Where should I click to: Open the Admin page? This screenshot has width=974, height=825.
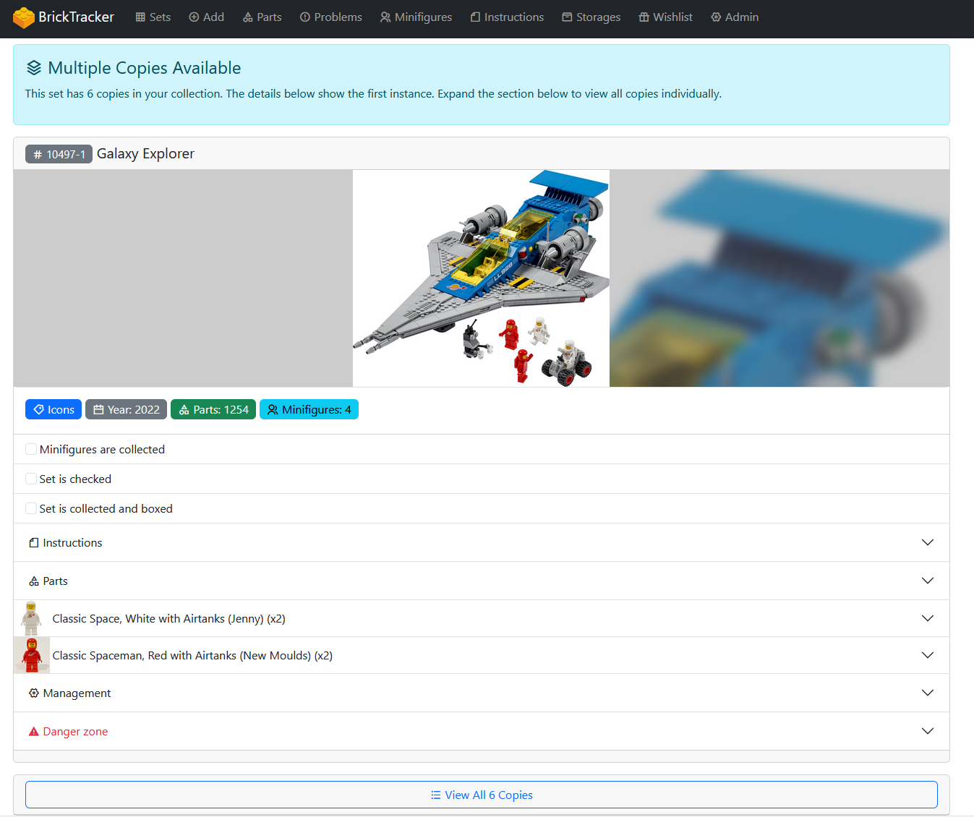735,17
